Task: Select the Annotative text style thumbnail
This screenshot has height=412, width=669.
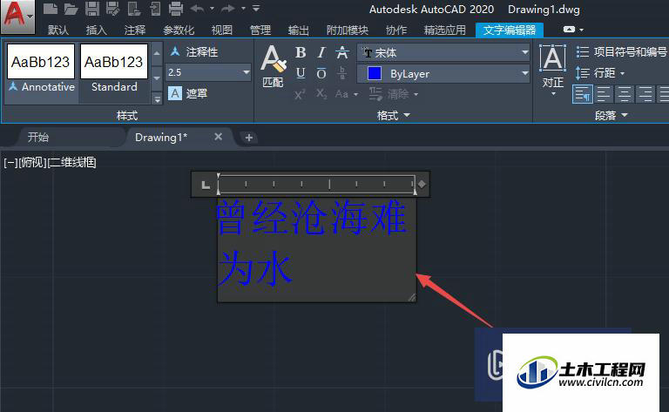Action: click(41, 69)
